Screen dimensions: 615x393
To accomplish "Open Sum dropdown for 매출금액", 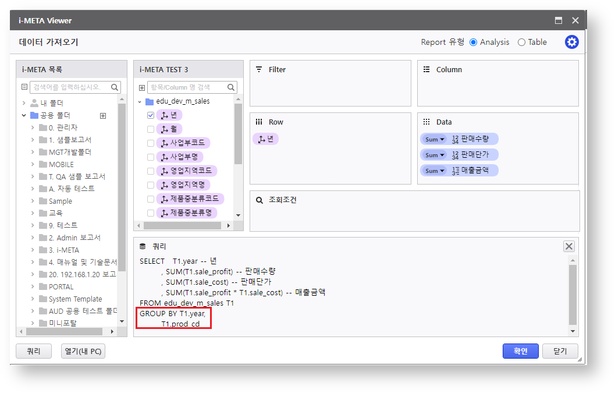I will 435,171.
